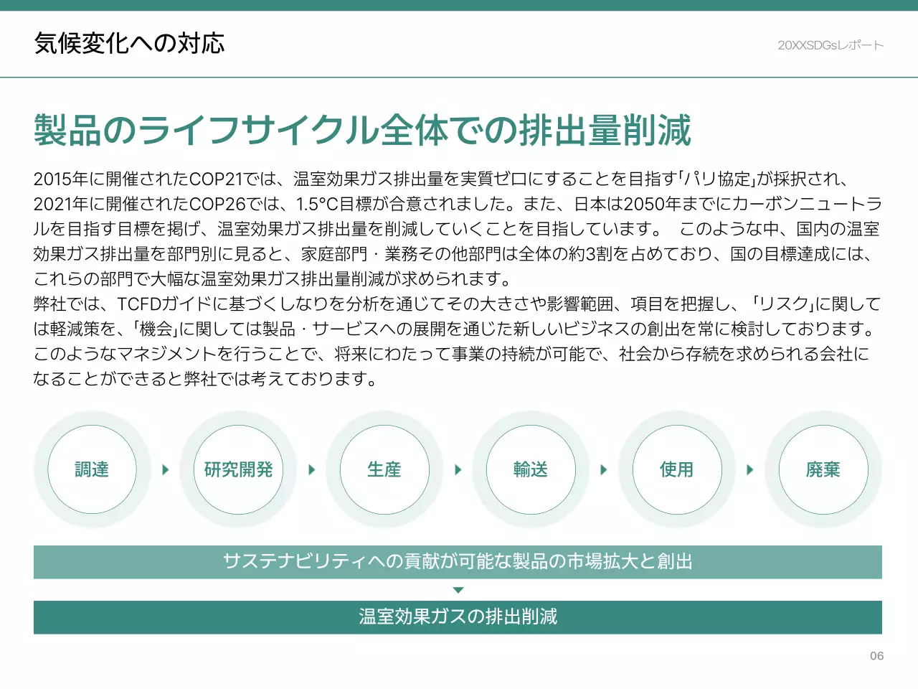Select the 20XXSDGsレポート label

pyautogui.click(x=830, y=44)
